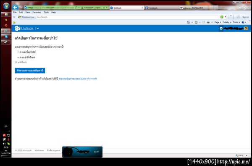Click the Add to favorites bar star
252x166 pixels.
point(14,22)
